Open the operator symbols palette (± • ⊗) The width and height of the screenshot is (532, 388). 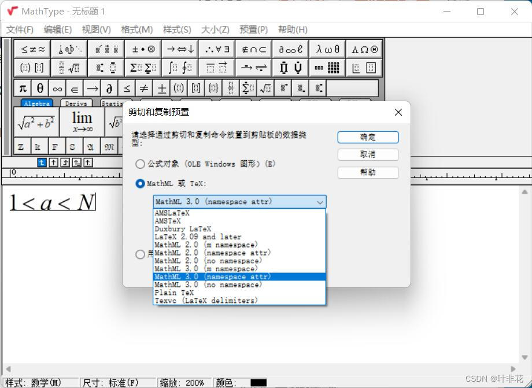pos(143,49)
